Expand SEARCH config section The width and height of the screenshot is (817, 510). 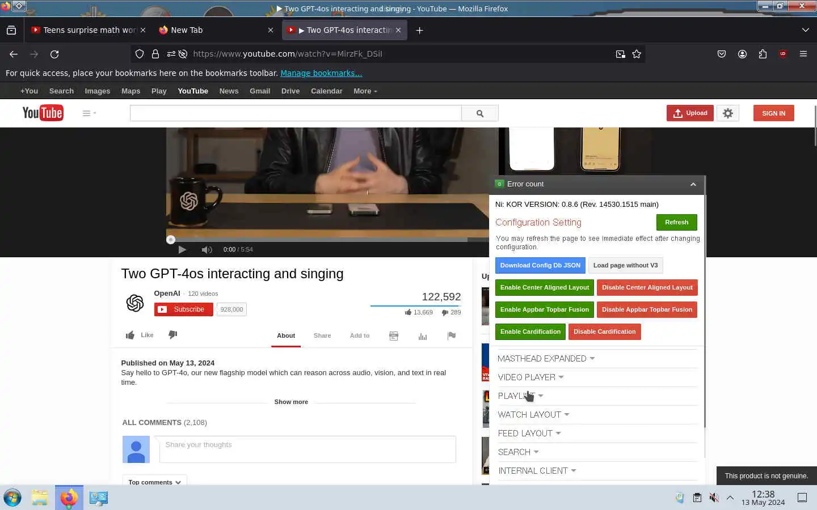(518, 452)
